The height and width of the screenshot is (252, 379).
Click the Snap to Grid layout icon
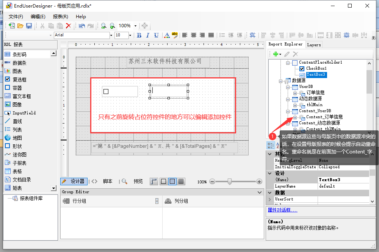point(252,35)
